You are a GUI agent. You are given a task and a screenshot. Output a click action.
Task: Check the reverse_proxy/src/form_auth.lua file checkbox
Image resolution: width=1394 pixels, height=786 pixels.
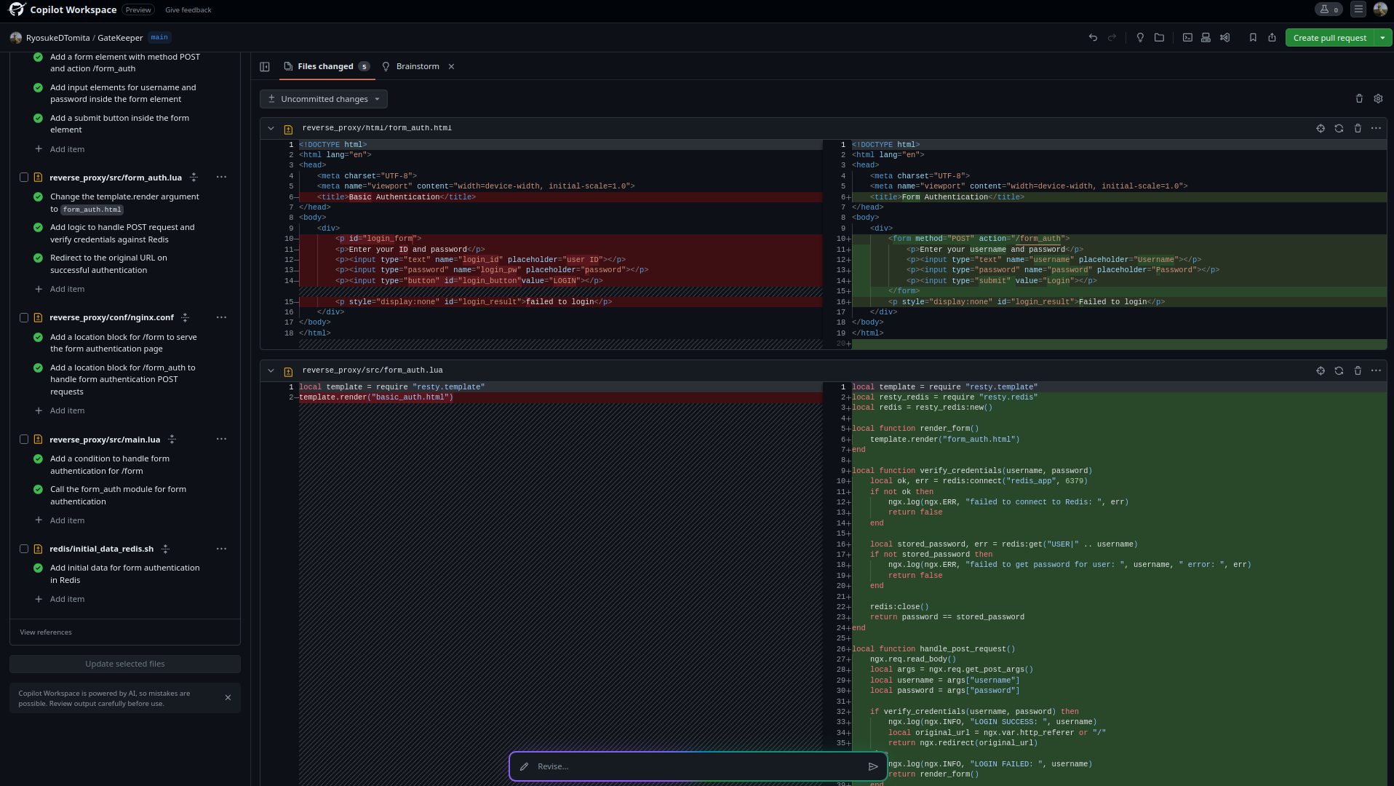24,178
